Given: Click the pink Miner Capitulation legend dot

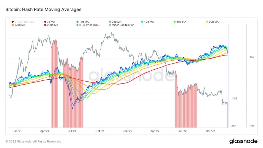Looking at the screenshot, I should point(110,25).
